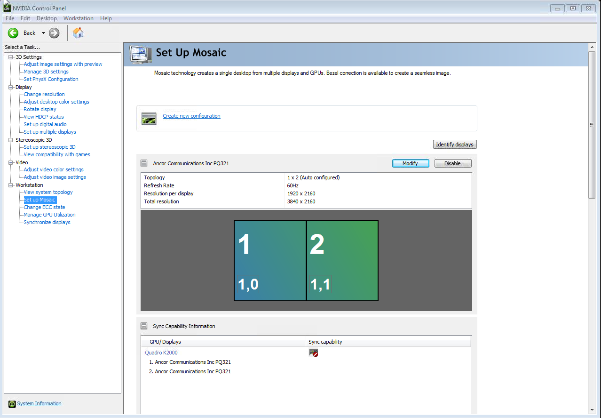
Task: Open the Desktop menu
Action: [x=47, y=18]
